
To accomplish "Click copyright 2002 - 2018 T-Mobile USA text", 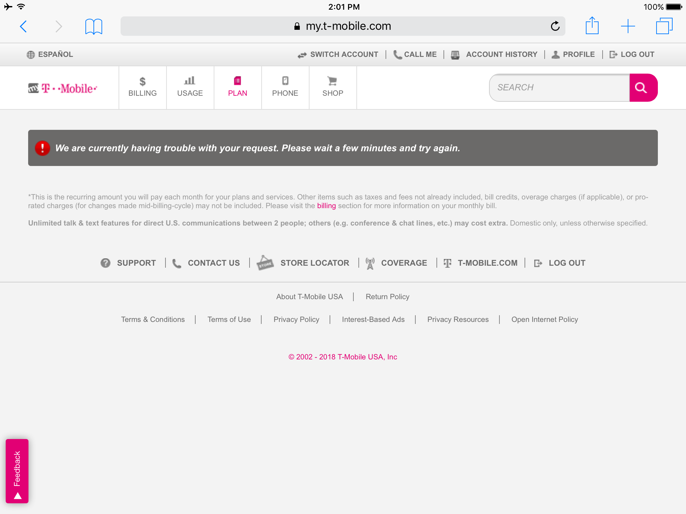I will click(x=343, y=357).
